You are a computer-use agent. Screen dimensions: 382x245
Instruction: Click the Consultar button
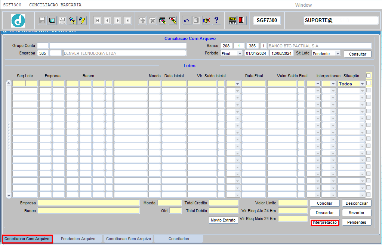coord(358,54)
